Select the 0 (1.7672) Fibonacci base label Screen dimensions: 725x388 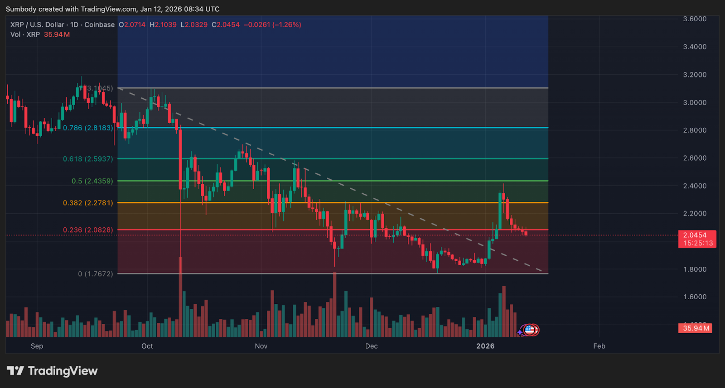pos(95,274)
